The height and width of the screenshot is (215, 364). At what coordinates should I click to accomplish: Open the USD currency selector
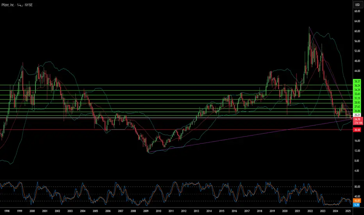357,5
